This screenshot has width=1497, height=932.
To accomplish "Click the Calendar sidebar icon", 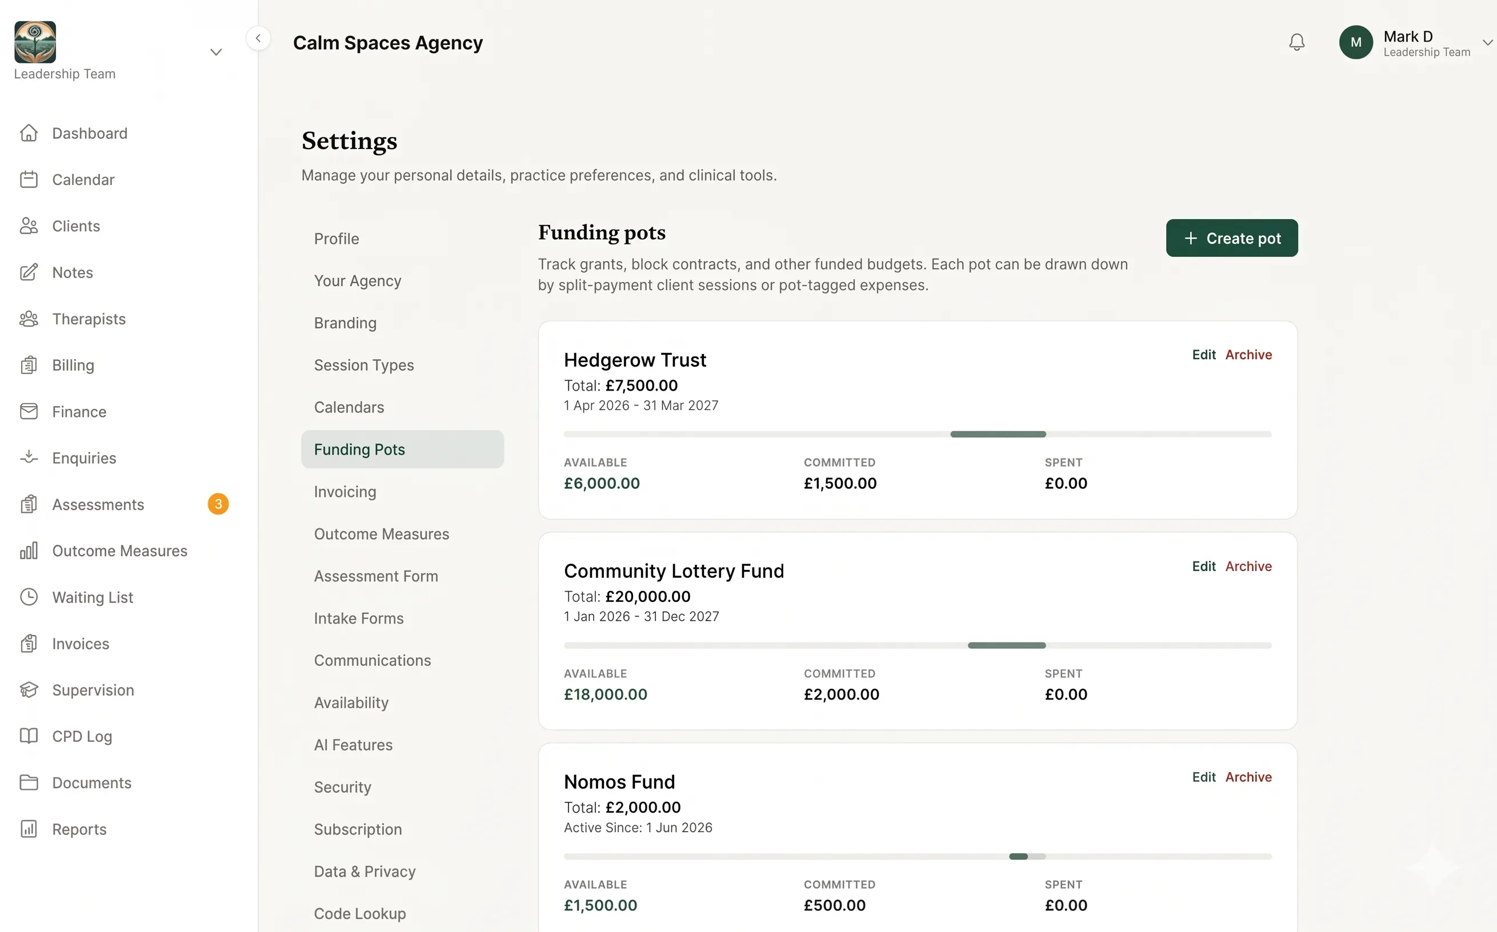I will (29, 179).
